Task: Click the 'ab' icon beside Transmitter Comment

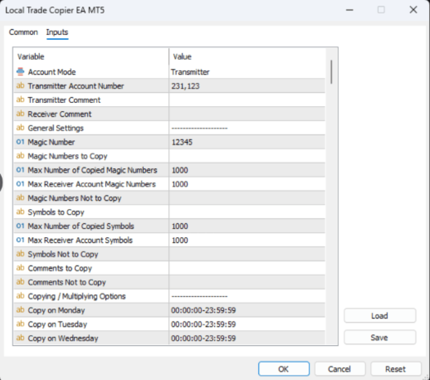Action: (x=20, y=100)
